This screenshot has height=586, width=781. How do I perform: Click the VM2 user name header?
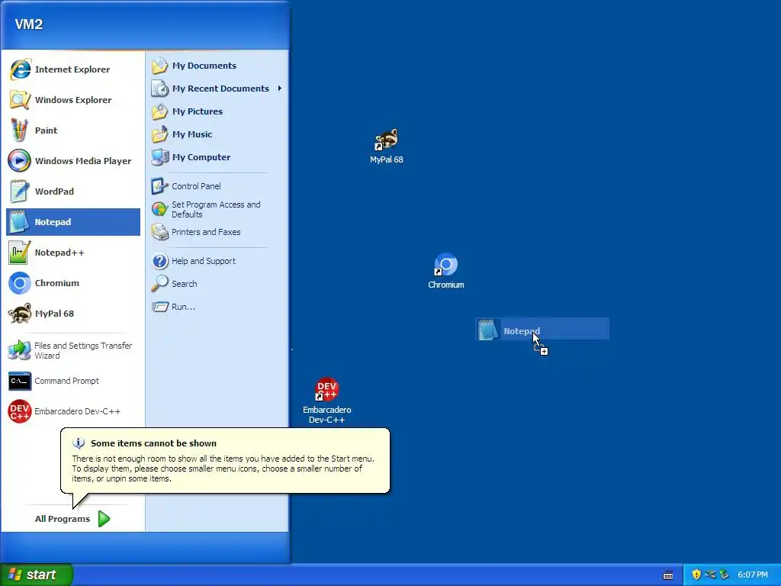(x=29, y=24)
